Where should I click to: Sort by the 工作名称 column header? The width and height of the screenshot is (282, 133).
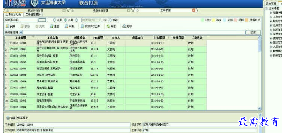(x=52, y=38)
